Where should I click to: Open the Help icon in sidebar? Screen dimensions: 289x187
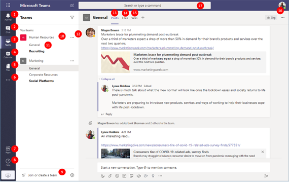(x=8, y=162)
